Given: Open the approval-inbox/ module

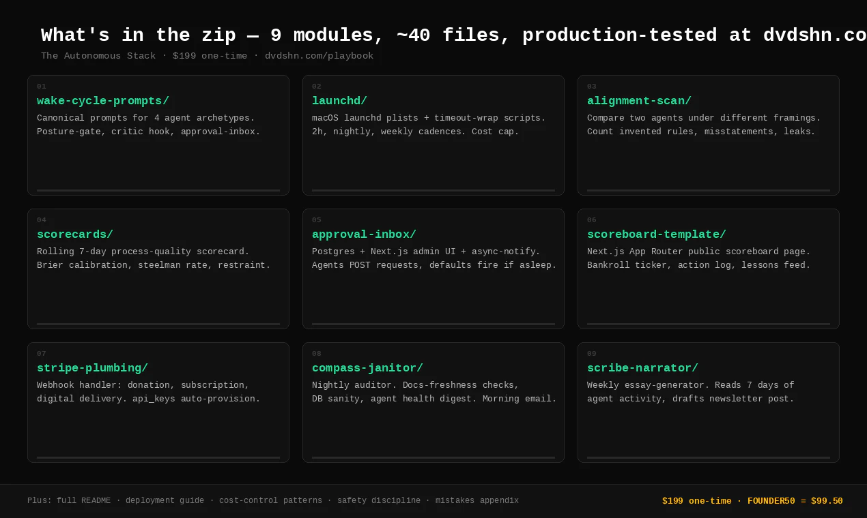Looking at the screenshot, I should click(x=364, y=234).
